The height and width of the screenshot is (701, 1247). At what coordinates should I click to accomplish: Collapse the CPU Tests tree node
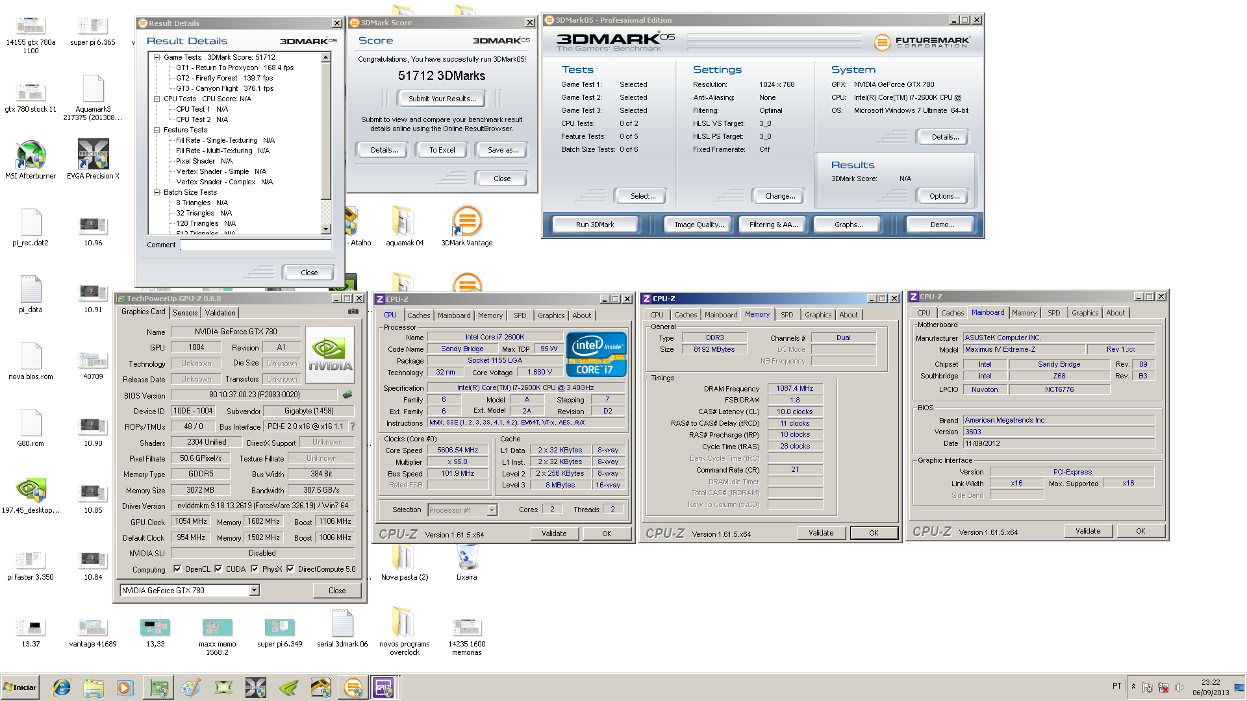[157, 99]
